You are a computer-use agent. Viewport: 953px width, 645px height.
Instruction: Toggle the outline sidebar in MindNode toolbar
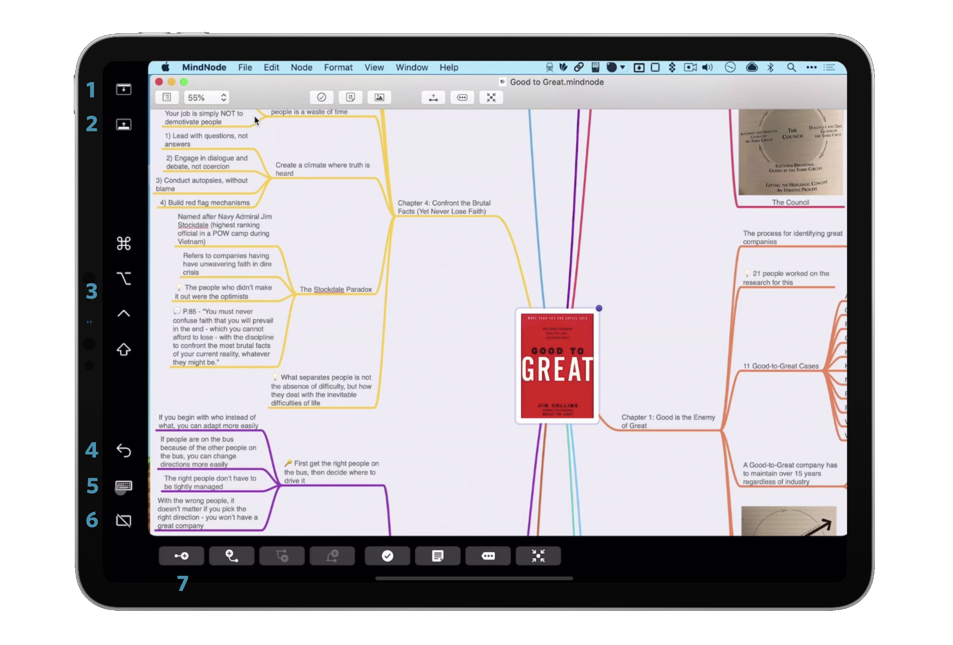[x=167, y=97]
